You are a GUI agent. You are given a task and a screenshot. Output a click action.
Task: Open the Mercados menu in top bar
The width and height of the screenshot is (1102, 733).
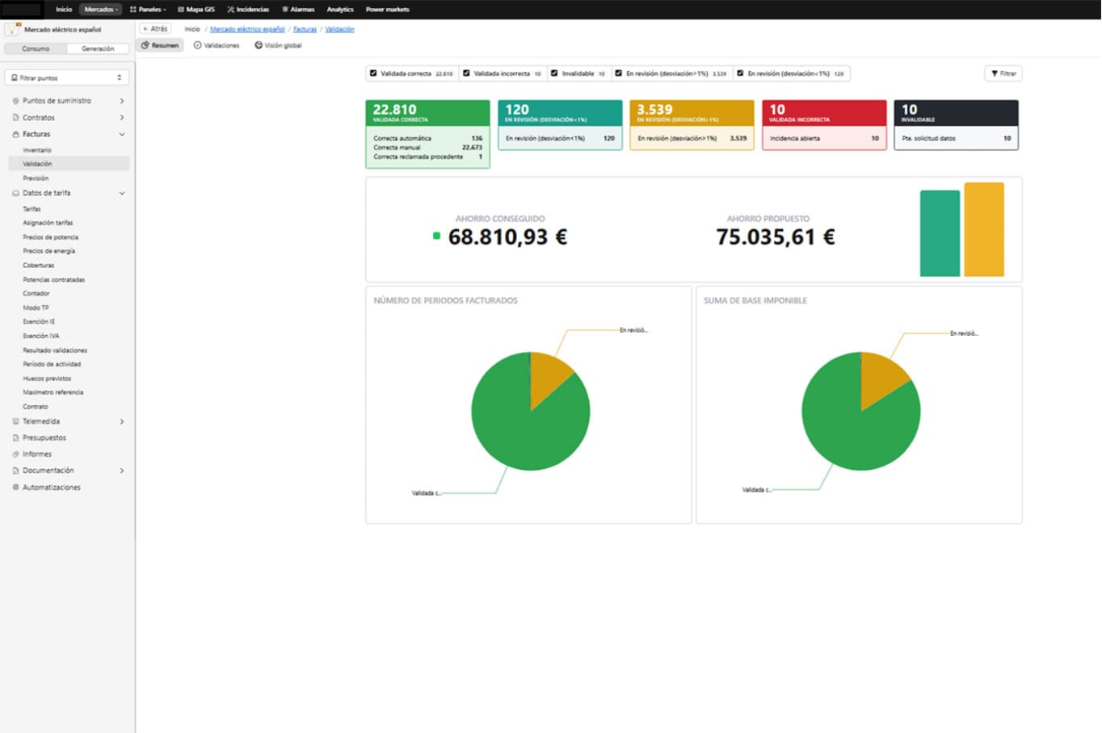(x=101, y=10)
